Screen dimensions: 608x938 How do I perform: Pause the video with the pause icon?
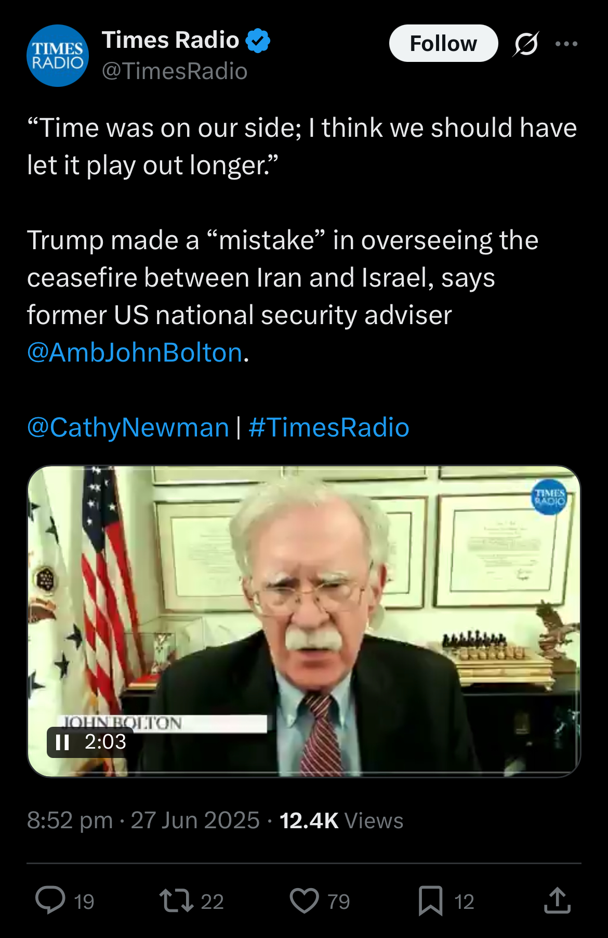[62, 742]
